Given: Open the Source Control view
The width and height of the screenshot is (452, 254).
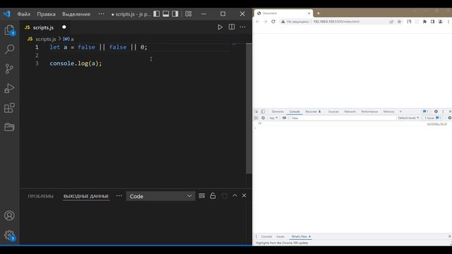Looking at the screenshot, I should pyautogui.click(x=9, y=68).
